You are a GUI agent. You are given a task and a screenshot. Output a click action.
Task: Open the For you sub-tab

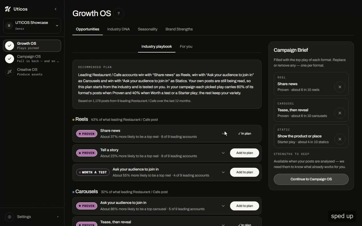click(186, 46)
